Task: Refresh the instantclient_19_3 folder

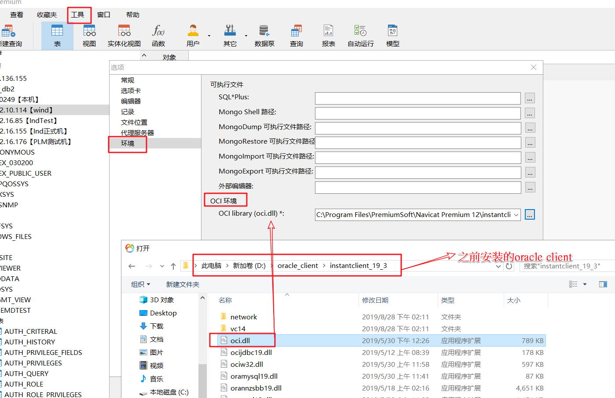Action: coord(509,266)
